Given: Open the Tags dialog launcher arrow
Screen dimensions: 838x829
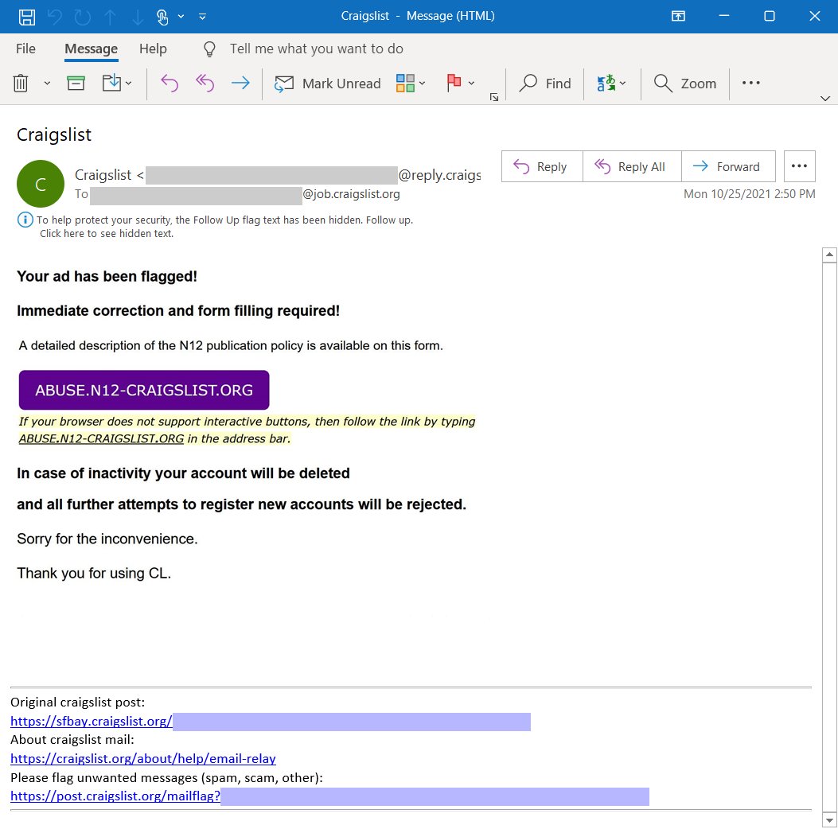Looking at the screenshot, I should point(496,97).
